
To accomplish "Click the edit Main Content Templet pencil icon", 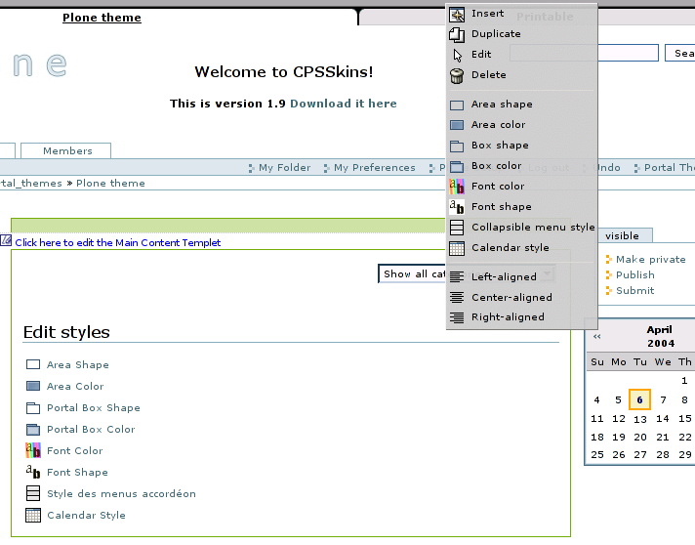I will [x=6, y=240].
